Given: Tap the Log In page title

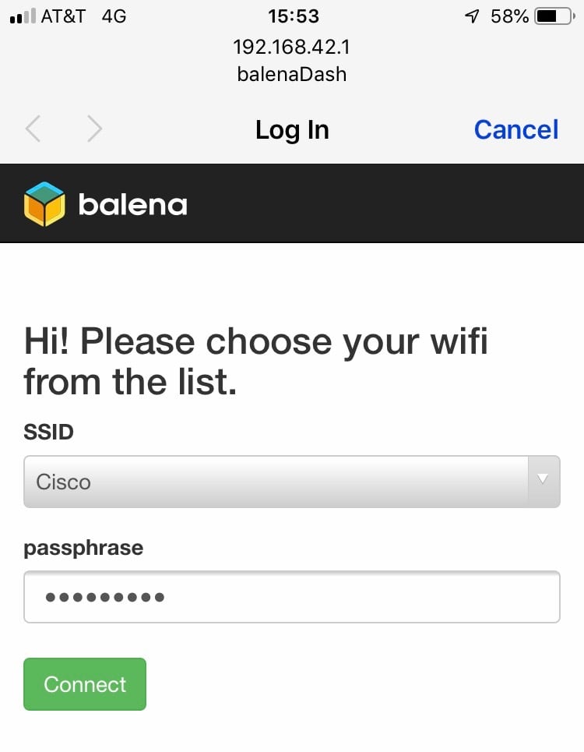Looking at the screenshot, I should pyautogui.click(x=292, y=130).
